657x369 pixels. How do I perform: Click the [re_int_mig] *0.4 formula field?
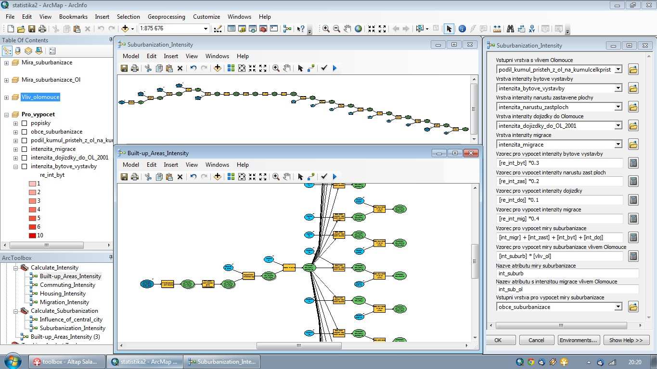coord(560,219)
